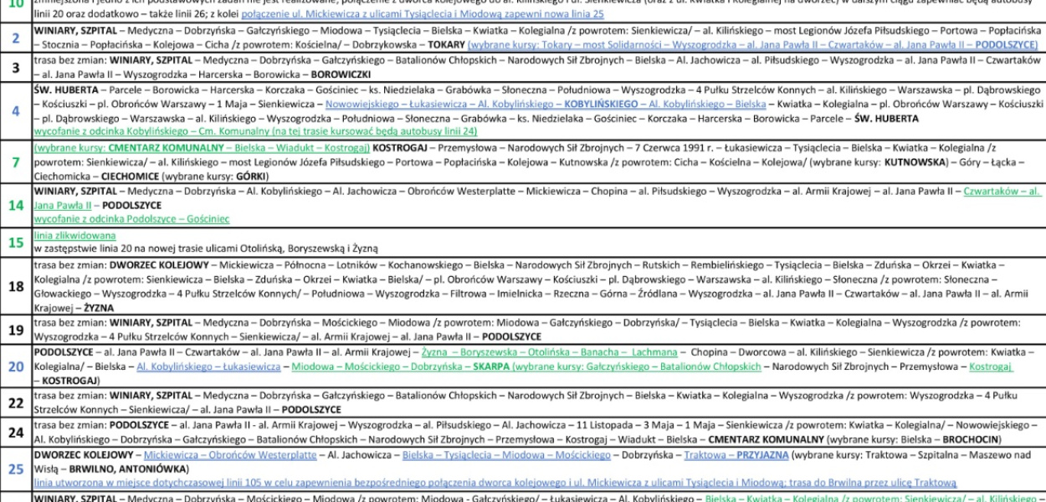Click green 'wybrane kursy: CMENTARZ KOMUNALNY' text in line 7
The image size is (1046, 502).
click(129, 147)
